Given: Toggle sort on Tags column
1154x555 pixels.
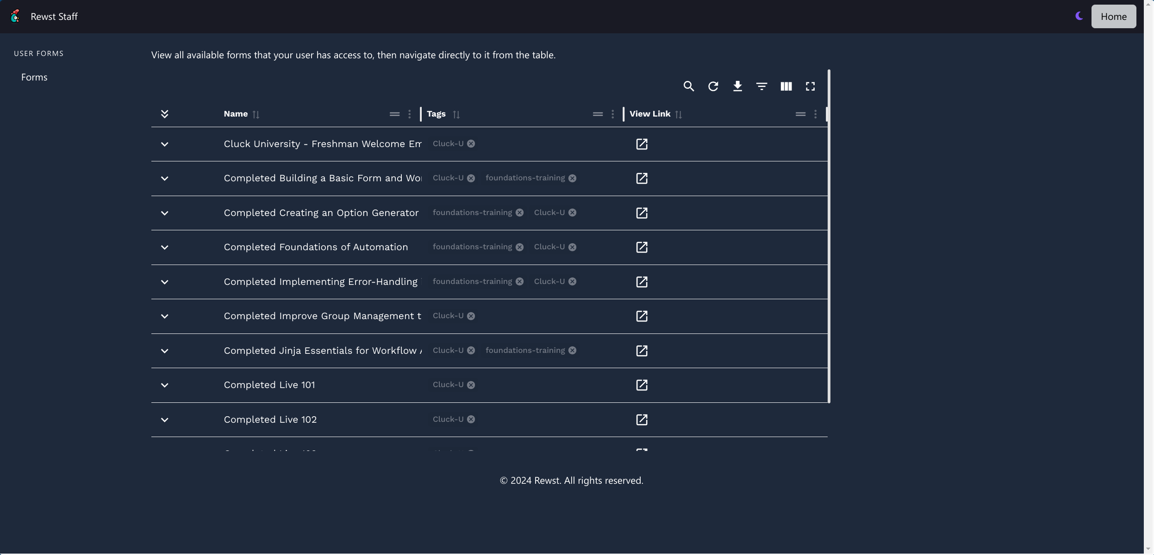Looking at the screenshot, I should (x=456, y=114).
